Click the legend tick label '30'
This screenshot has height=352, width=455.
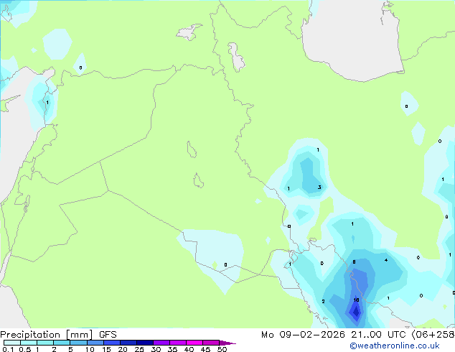(x=156, y=349)
